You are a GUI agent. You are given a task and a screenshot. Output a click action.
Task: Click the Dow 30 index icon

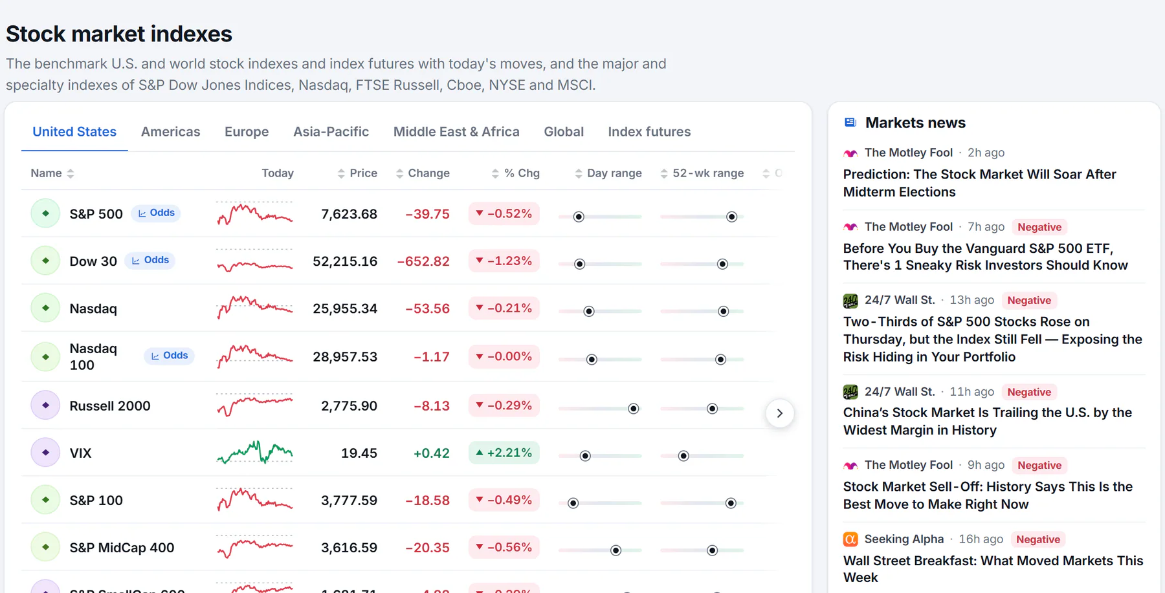[x=45, y=261]
